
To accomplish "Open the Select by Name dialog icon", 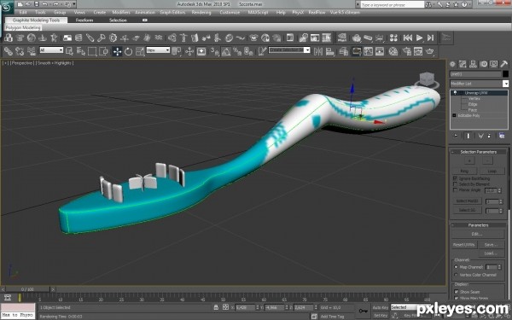I will 81,51.
